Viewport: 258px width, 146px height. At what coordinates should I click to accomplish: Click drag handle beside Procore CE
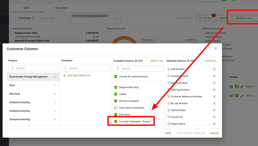tap(168, 117)
